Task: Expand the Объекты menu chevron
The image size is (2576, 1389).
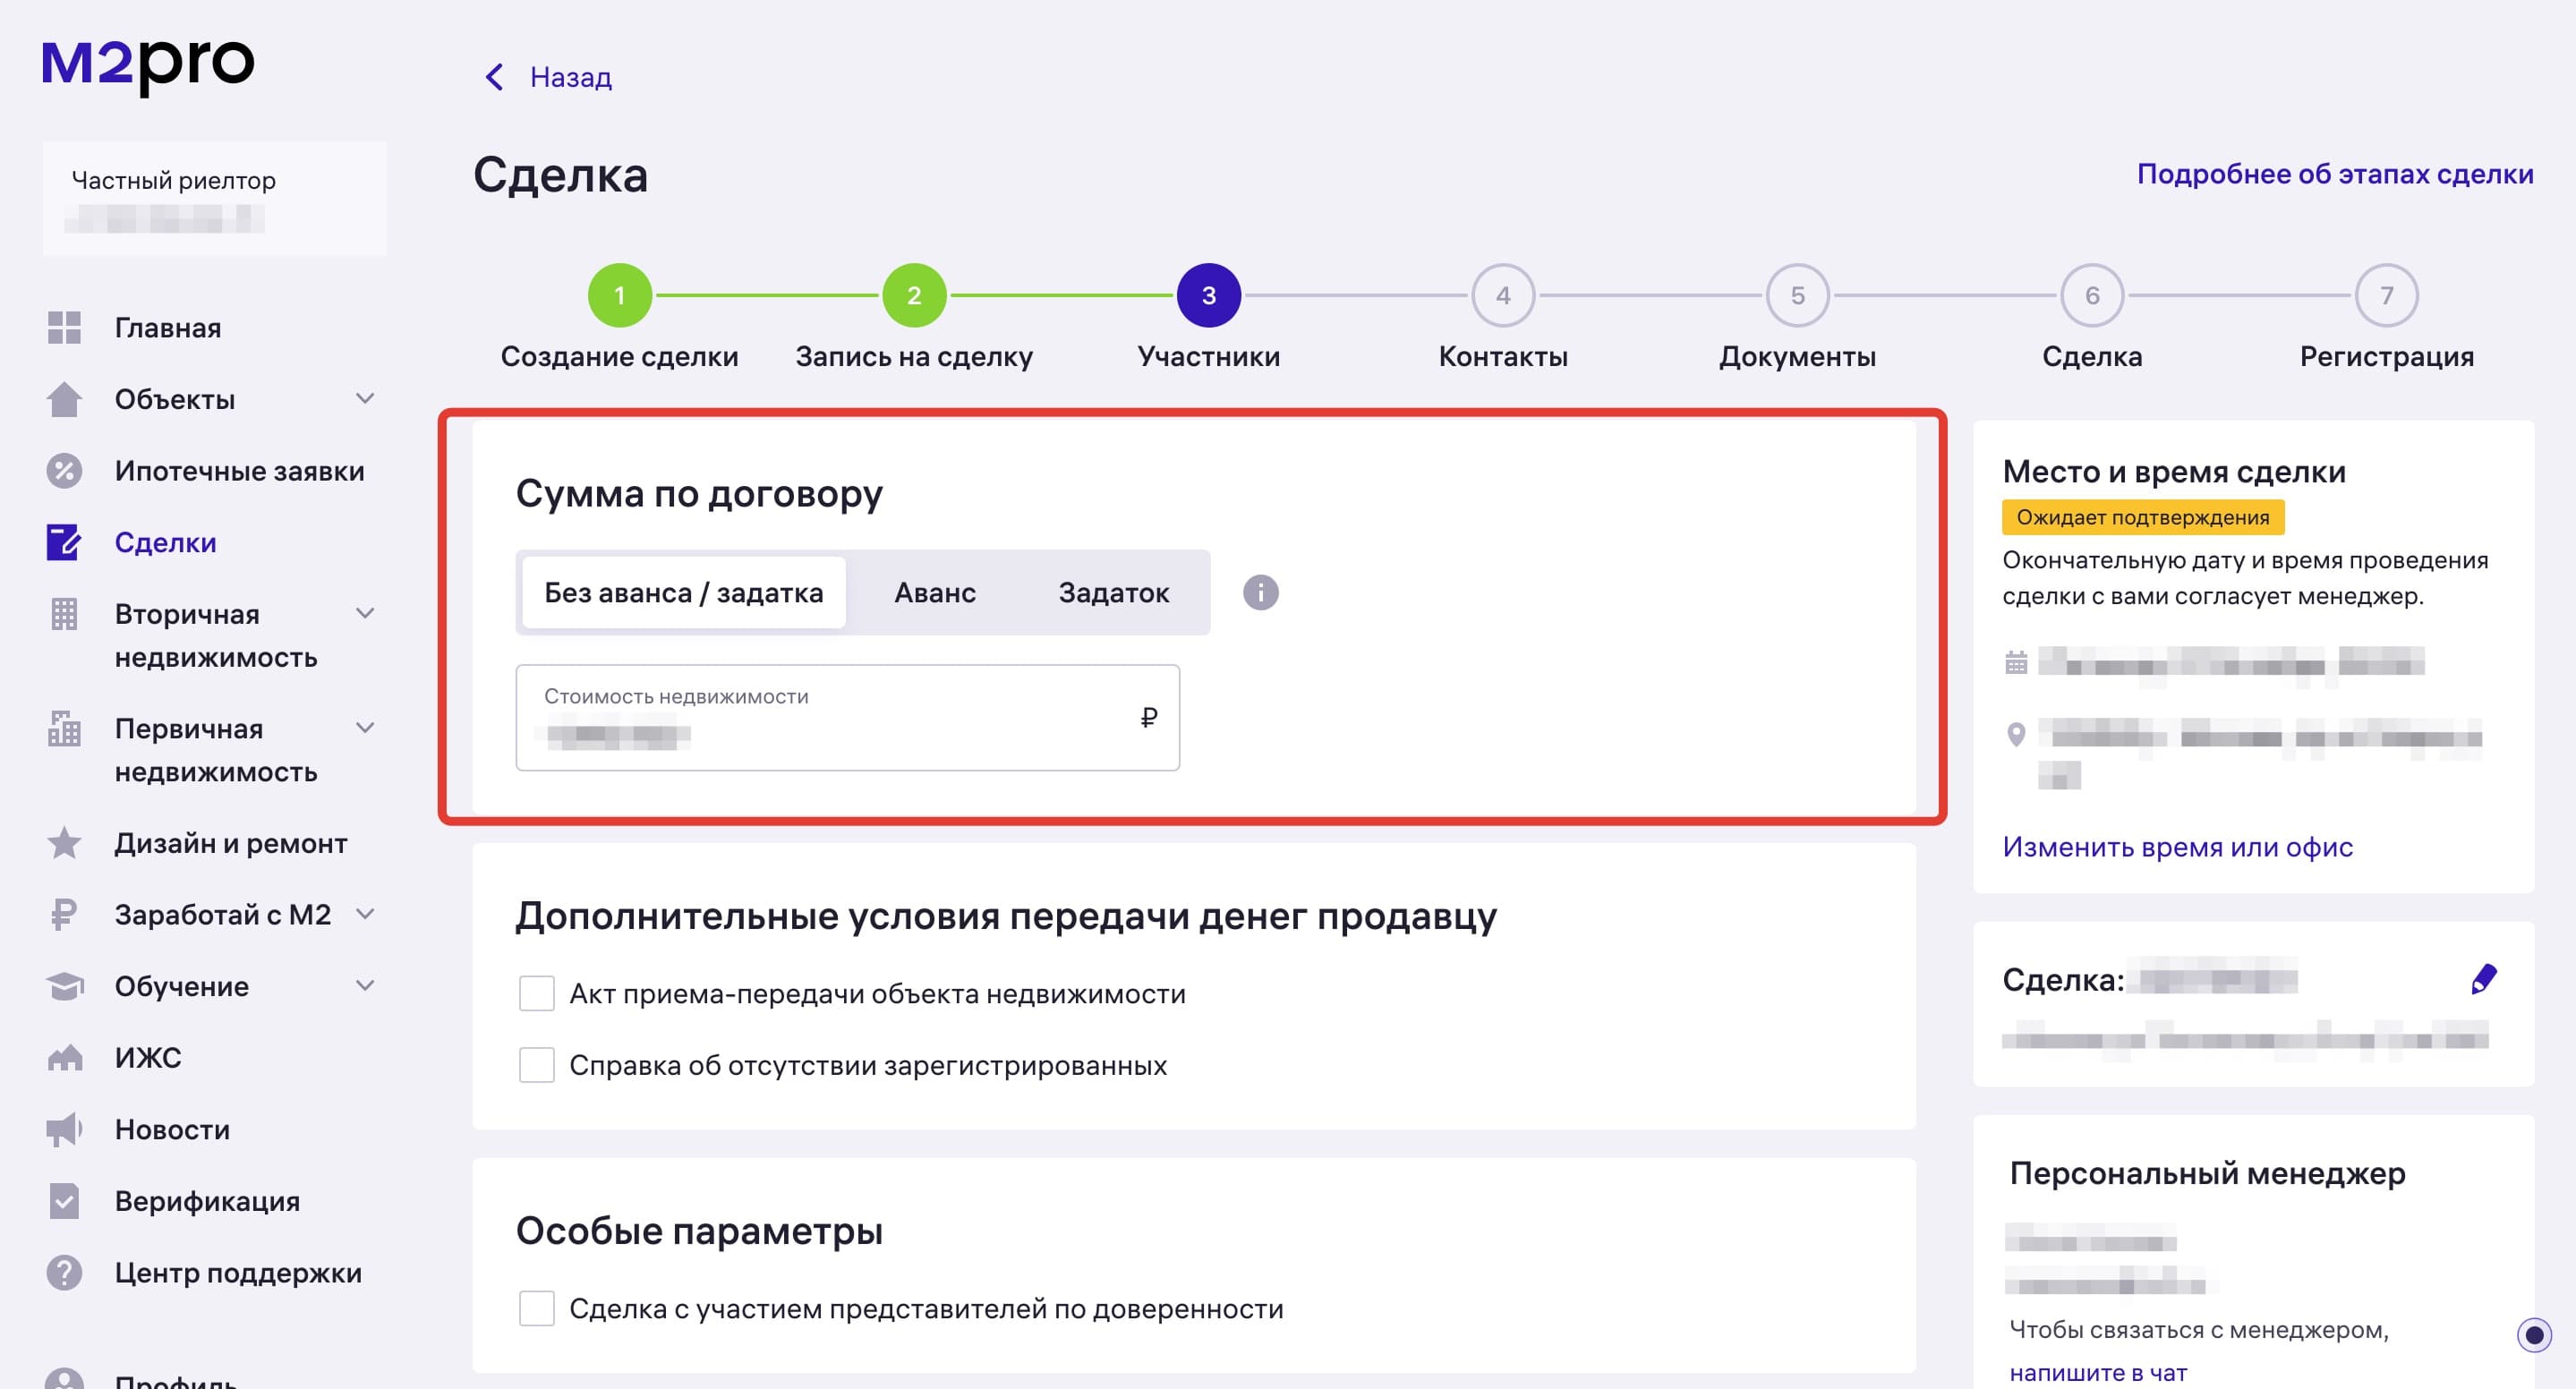Action: tap(366, 398)
